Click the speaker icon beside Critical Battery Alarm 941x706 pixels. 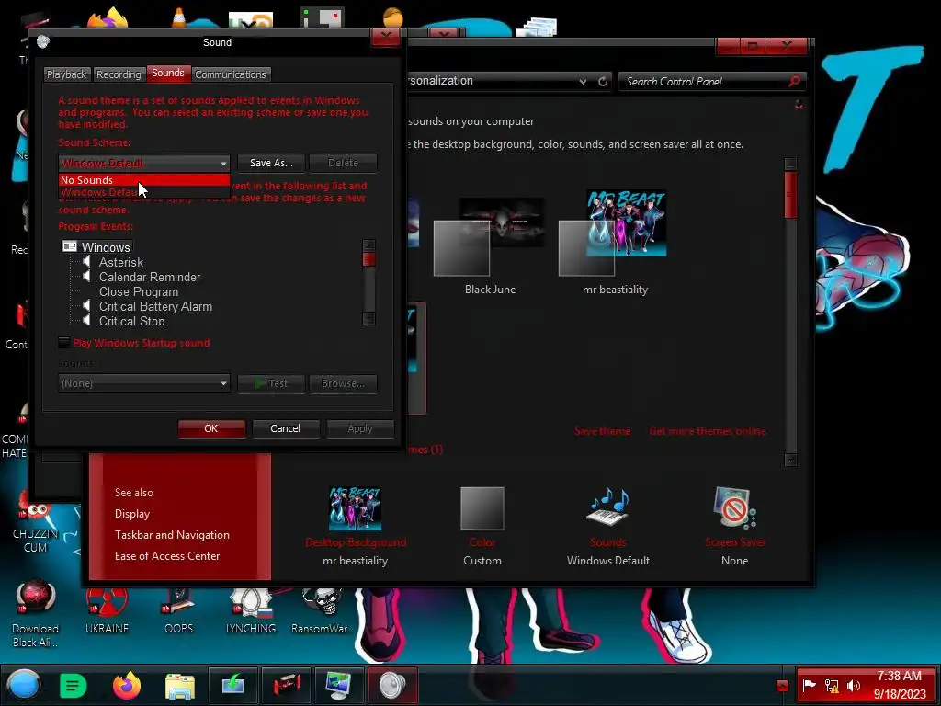pos(86,305)
